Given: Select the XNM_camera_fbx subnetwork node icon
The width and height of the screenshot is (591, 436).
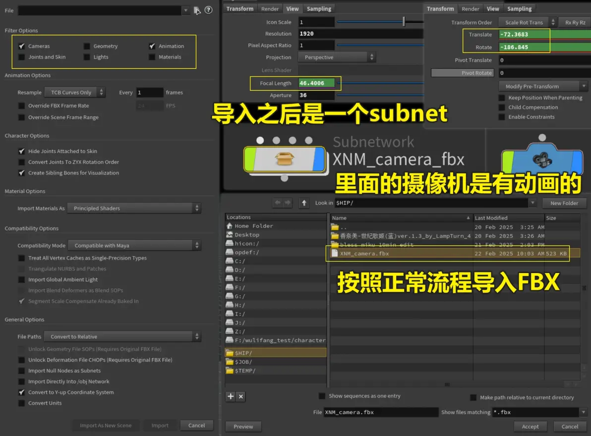Looking at the screenshot, I should pos(285,159).
